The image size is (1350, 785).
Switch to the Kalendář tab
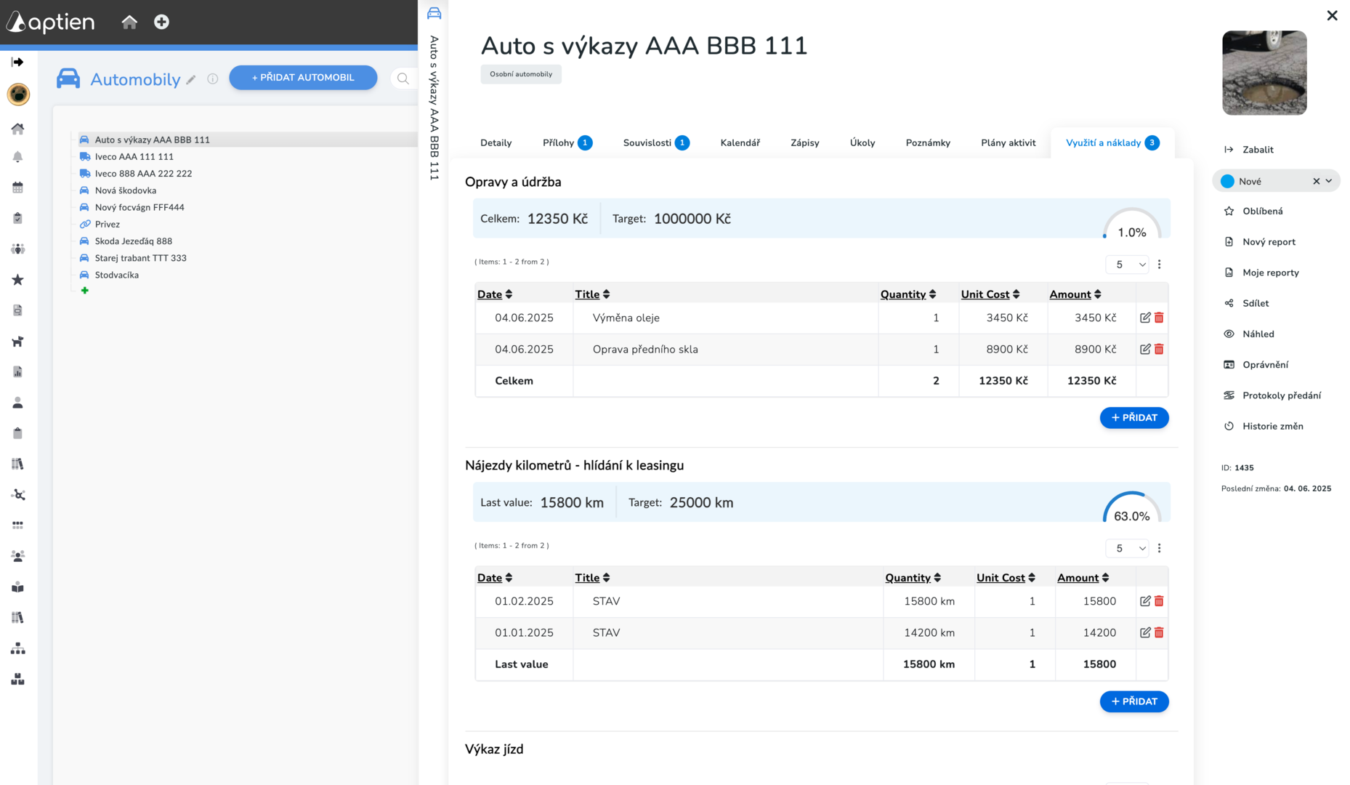(x=740, y=142)
